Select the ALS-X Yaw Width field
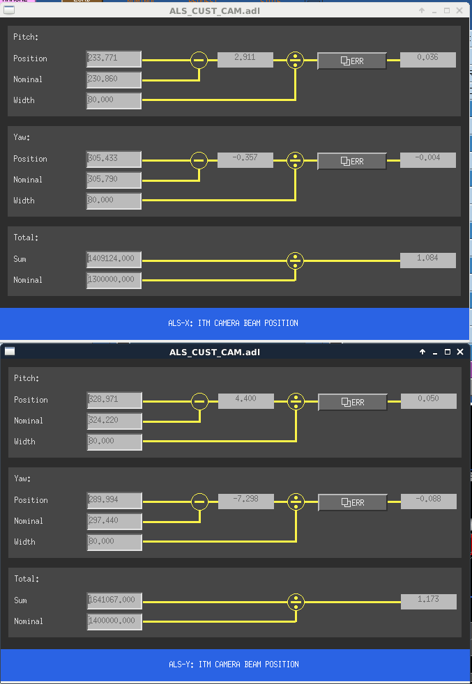Viewport: 472px width, 684px height. click(114, 201)
